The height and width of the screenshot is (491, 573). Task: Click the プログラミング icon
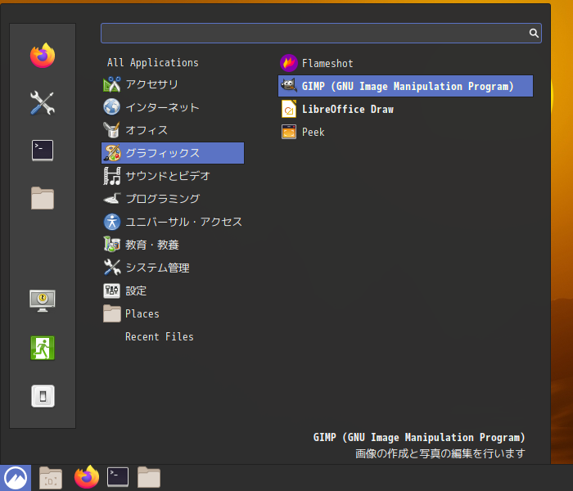pos(112,199)
